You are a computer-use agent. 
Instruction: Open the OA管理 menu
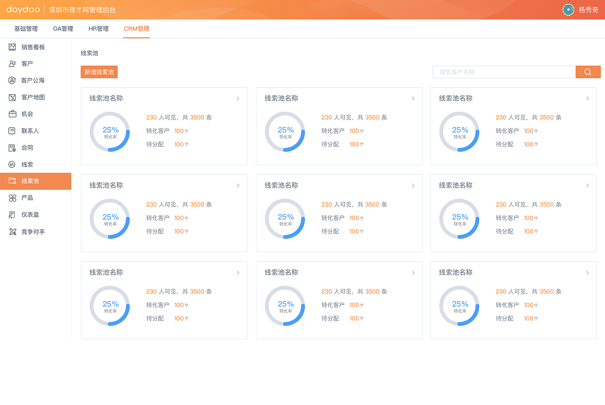coord(63,28)
